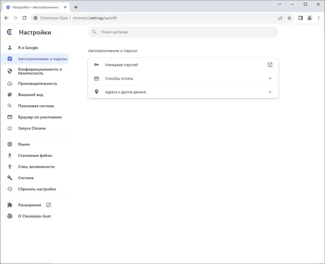The height and width of the screenshot is (264, 325).
Task: Expand the Способы оплаты row arrow
Action: [x=270, y=78]
